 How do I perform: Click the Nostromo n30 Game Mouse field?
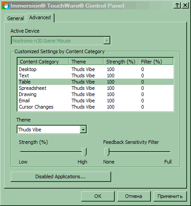(61, 41)
